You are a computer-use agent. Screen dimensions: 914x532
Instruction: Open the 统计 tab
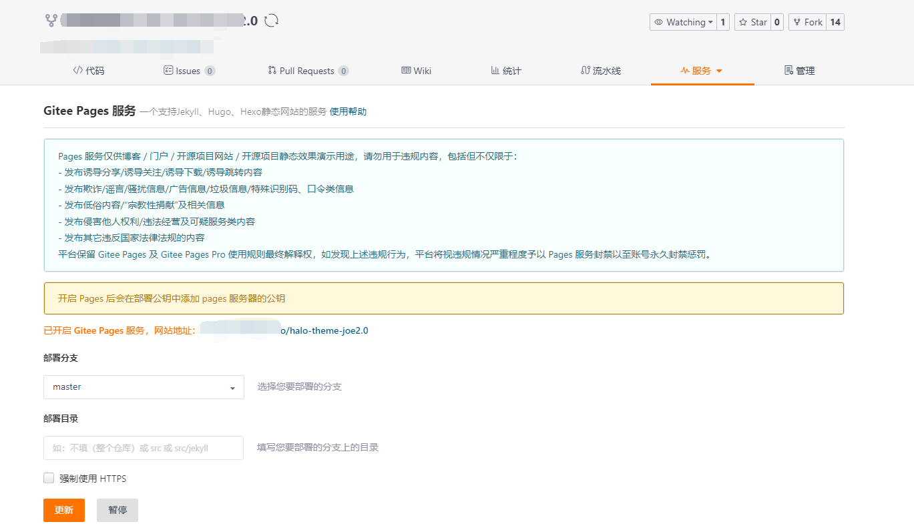[x=505, y=71]
